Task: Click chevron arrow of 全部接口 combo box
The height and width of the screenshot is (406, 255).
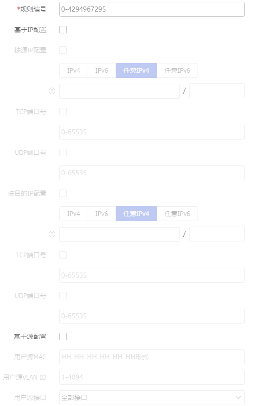Action: (x=238, y=398)
